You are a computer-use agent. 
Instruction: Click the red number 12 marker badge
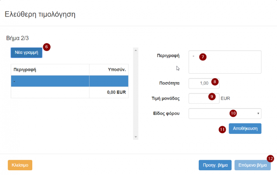pos(270,158)
